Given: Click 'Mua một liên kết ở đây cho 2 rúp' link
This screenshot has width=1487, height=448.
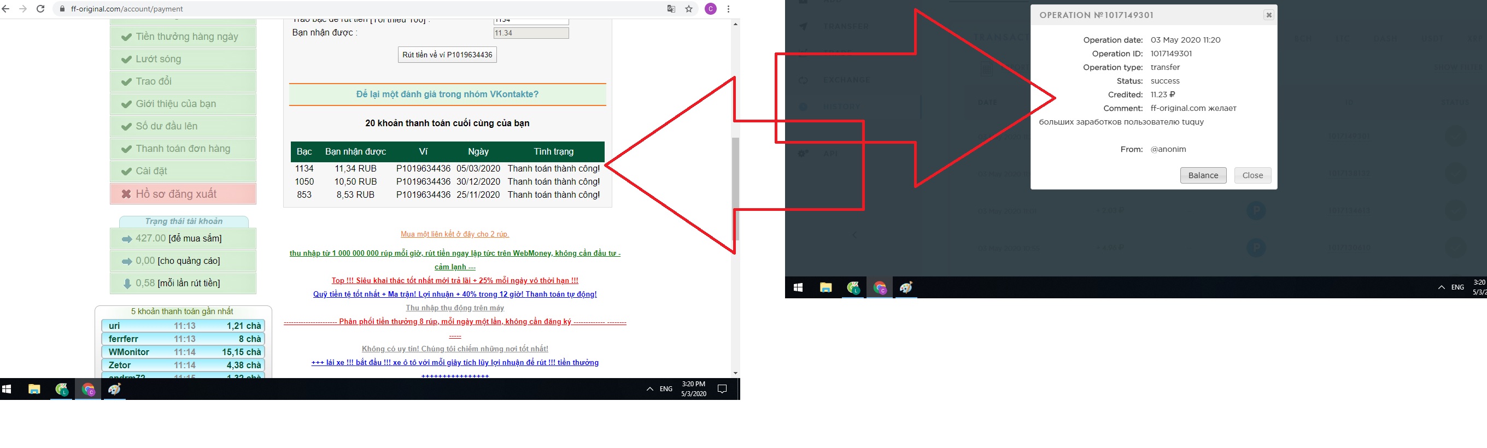Looking at the screenshot, I should click(x=455, y=234).
